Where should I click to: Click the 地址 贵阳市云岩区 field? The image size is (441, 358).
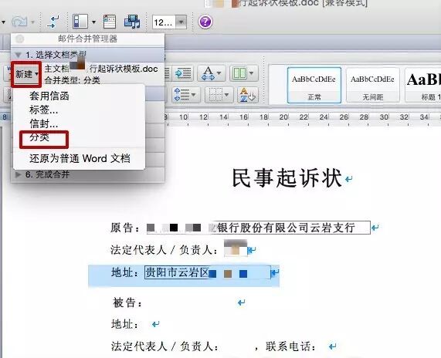pyautogui.click(x=208, y=272)
